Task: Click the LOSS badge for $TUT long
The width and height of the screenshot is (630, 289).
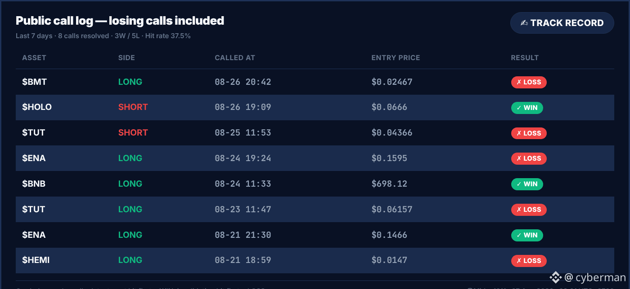Action: (529, 210)
